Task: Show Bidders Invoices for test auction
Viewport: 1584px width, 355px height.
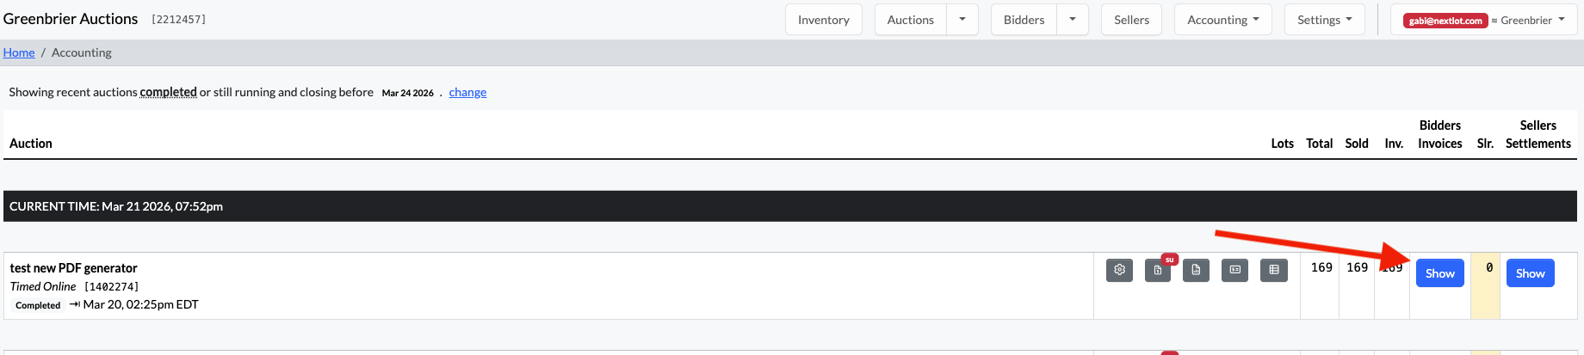Action: coord(1440,273)
